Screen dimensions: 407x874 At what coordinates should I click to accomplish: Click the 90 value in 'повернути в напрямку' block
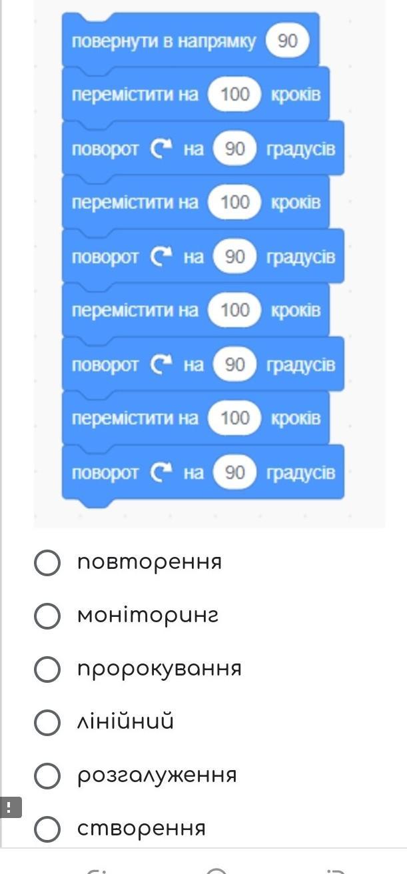(x=287, y=41)
